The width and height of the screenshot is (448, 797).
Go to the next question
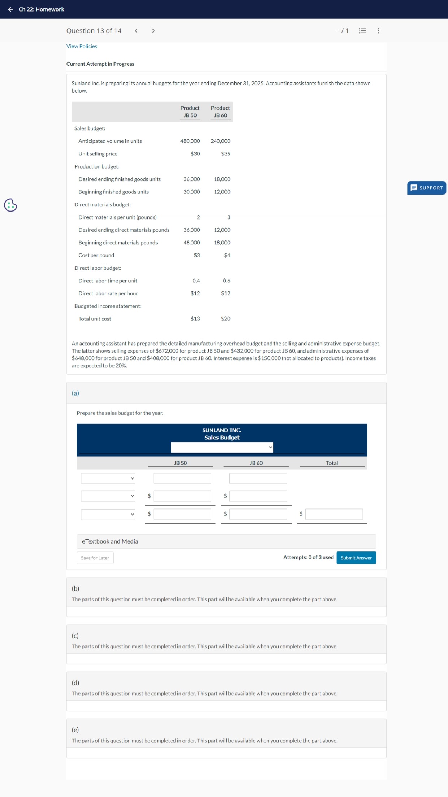[153, 31]
